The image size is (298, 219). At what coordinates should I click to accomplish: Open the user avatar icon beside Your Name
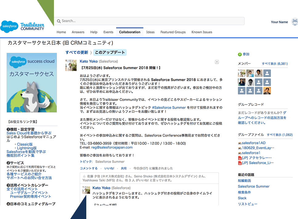[295, 22]
